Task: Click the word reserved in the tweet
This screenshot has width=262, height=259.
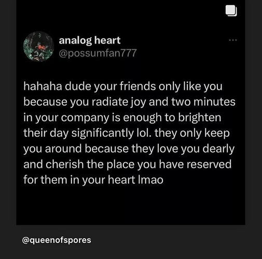Action: (x=209, y=164)
